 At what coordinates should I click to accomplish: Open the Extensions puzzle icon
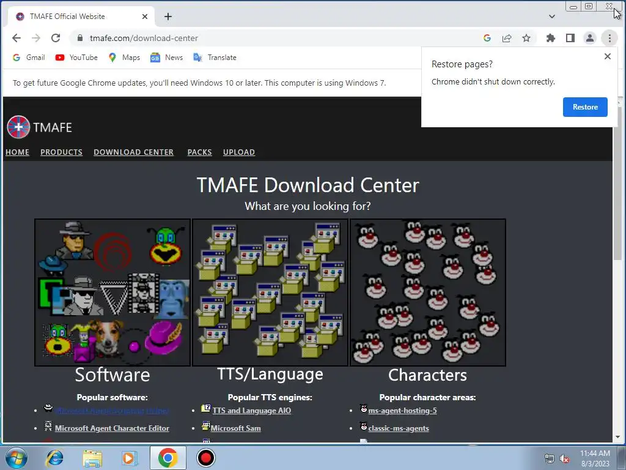coord(551,38)
